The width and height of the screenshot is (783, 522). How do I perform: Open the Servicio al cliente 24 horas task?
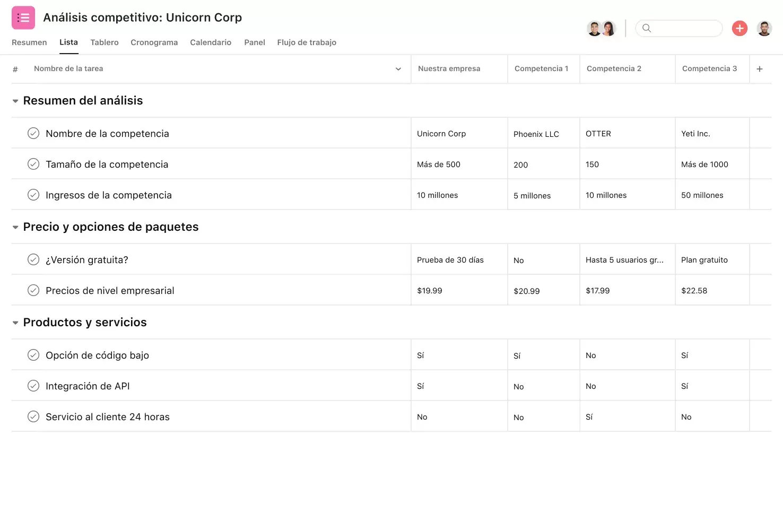(x=108, y=417)
